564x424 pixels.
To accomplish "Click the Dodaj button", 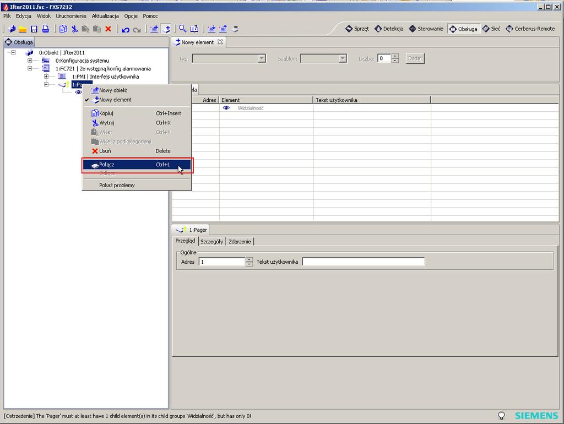I will pyautogui.click(x=415, y=58).
